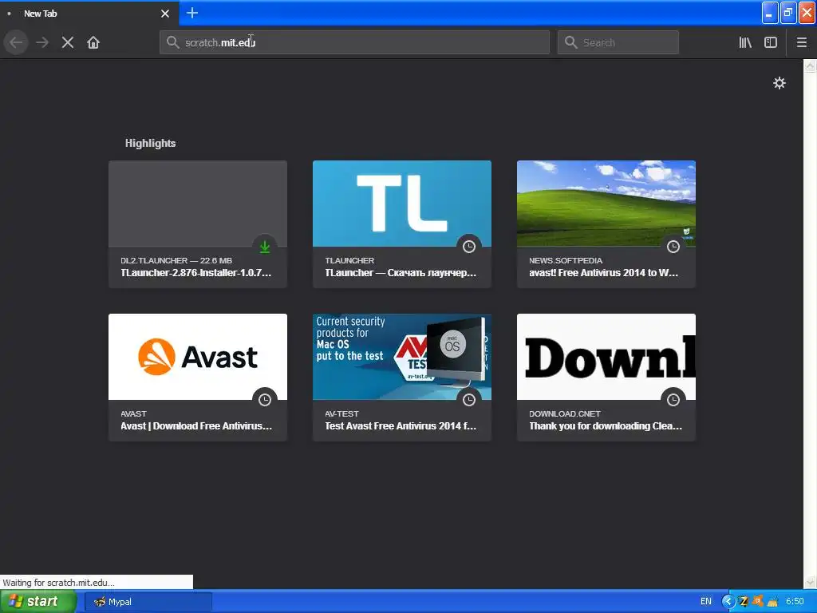Click the forward navigation arrow
The height and width of the screenshot is (613, 817).
pyautogui.click(x=42, y=42)
